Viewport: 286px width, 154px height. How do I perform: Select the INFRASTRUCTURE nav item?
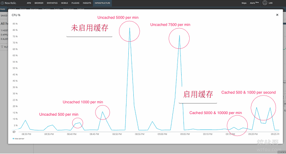point(102,3)
